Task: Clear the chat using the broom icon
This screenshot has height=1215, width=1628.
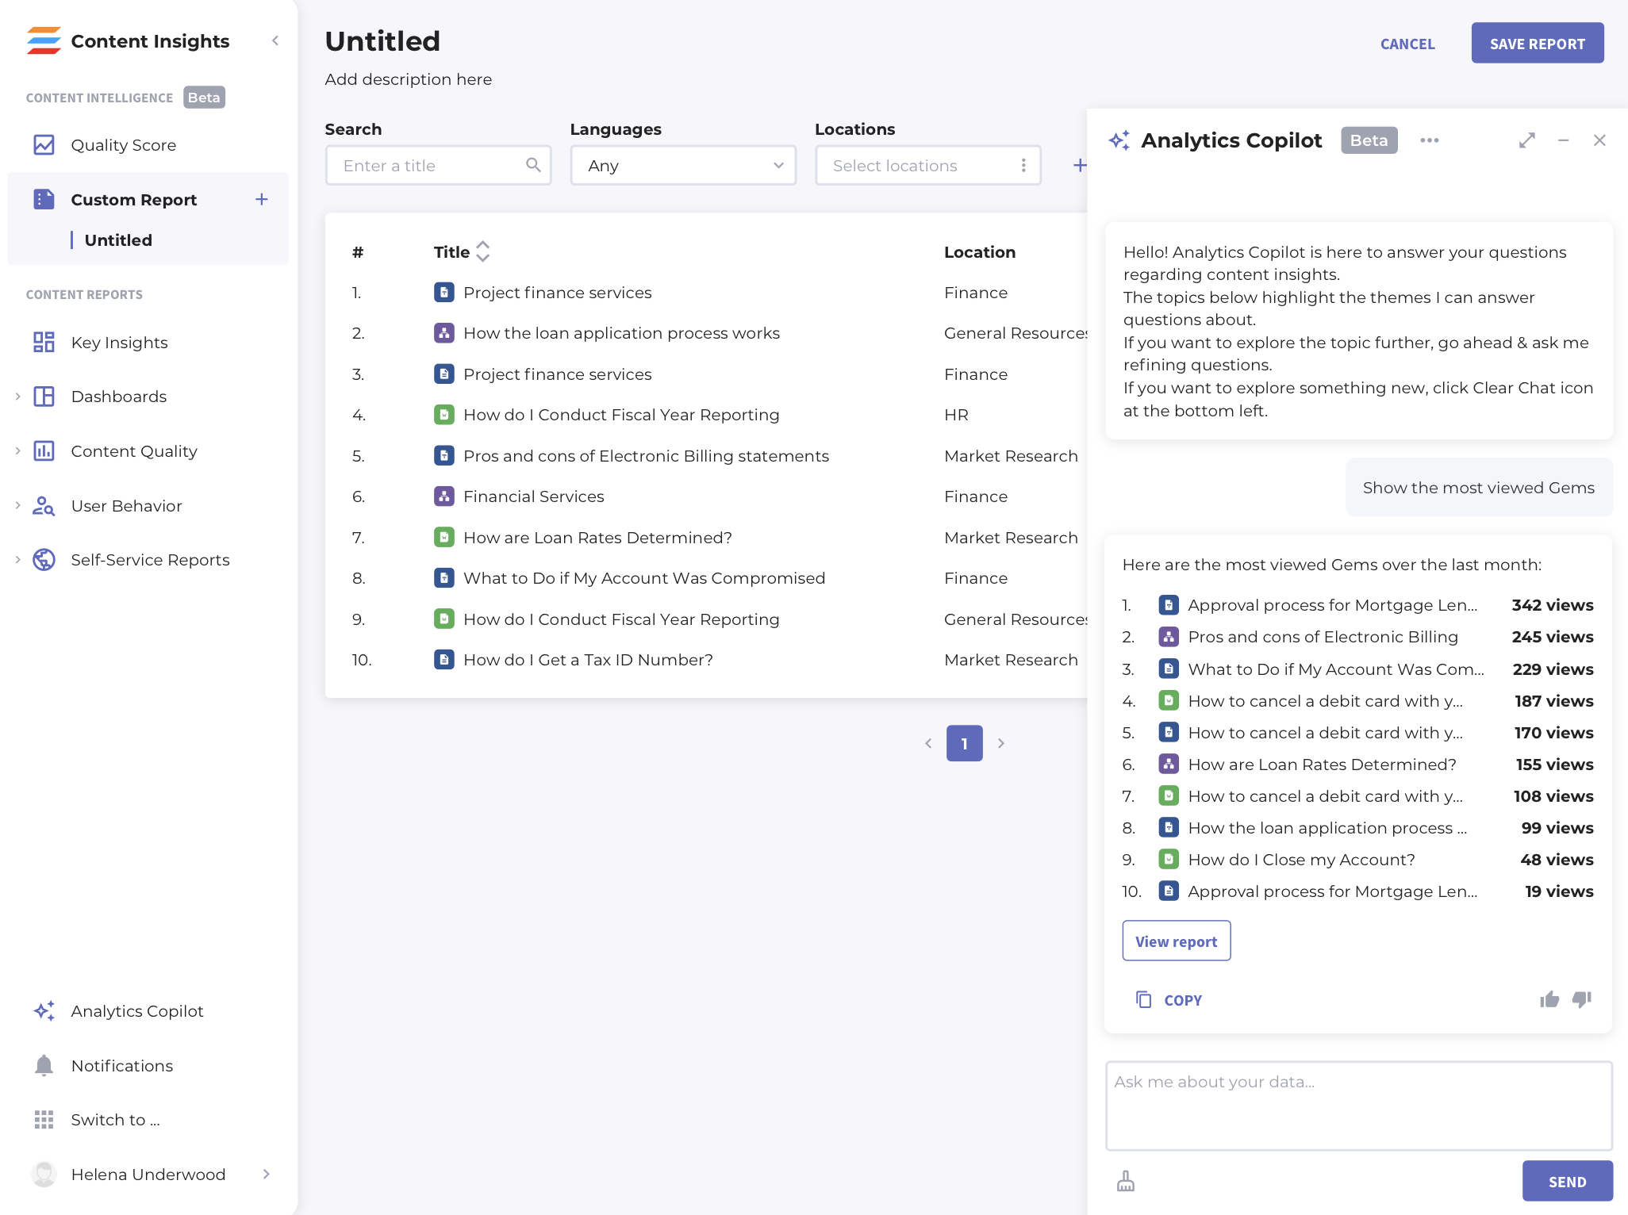Action: (1126, 1181)
